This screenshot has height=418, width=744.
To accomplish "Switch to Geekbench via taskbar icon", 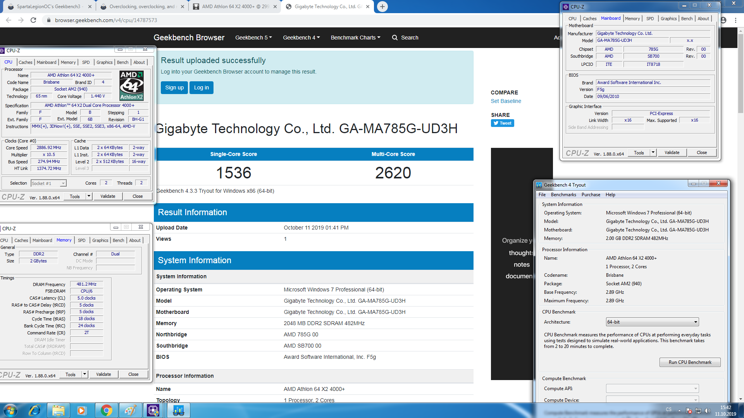I will tap(178, 410).
